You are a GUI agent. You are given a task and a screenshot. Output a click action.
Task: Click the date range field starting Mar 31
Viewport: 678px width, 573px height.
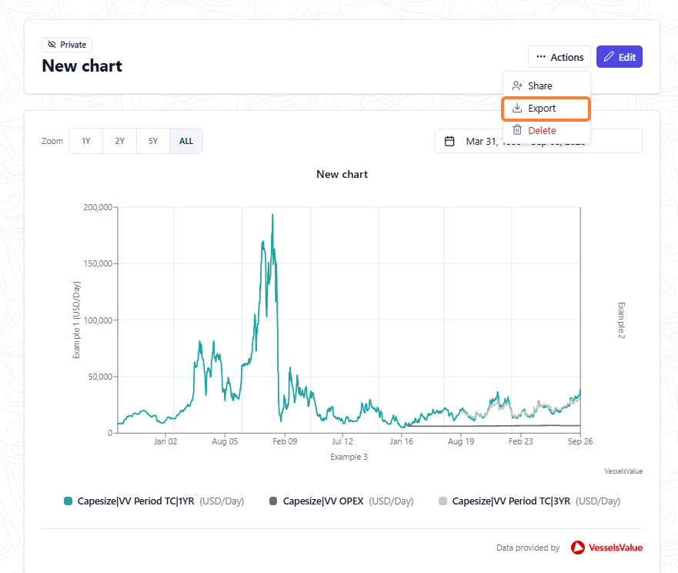(539, 141)
